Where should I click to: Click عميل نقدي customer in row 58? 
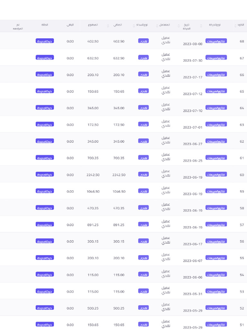(x=166, y=207)
